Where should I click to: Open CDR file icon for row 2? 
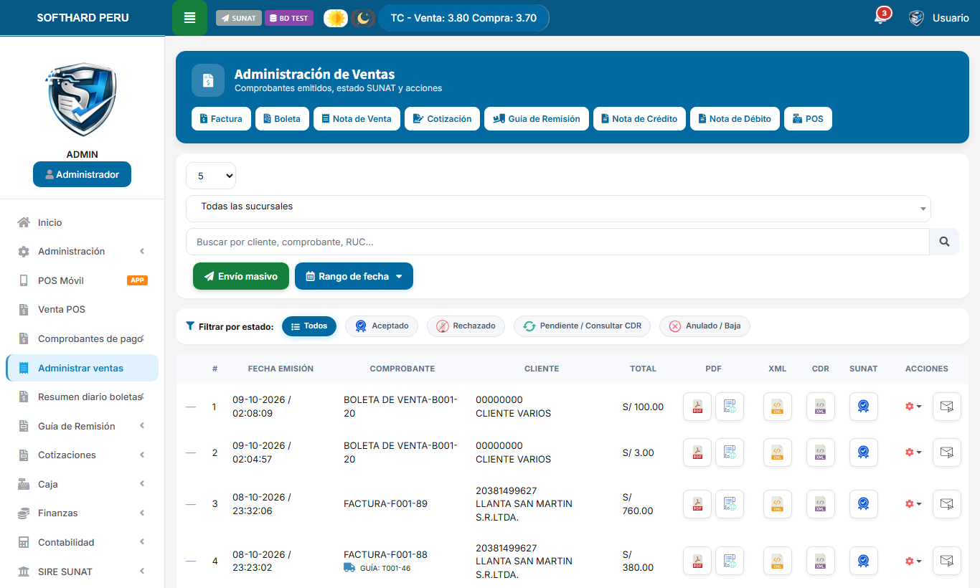coord(821,452)
